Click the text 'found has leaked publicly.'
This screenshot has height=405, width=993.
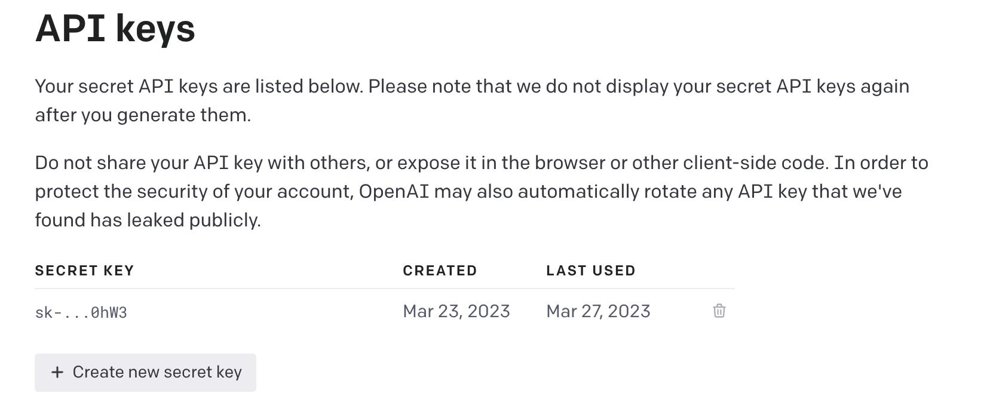click(148, 220)
